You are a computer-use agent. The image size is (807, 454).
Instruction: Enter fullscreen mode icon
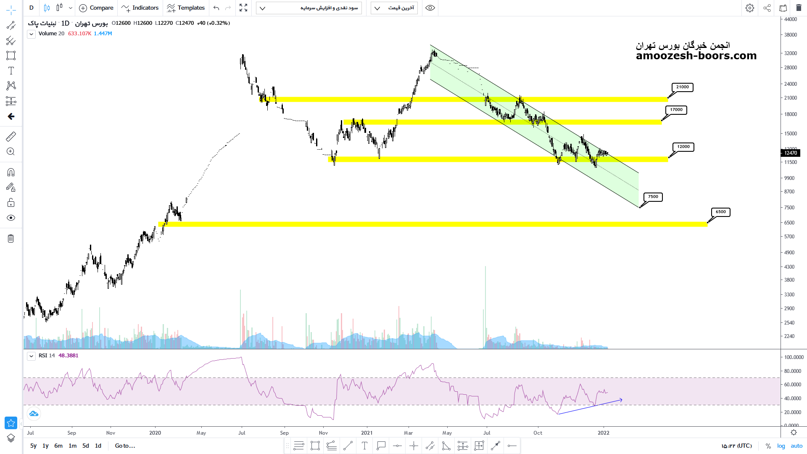[x=243, y=8]
